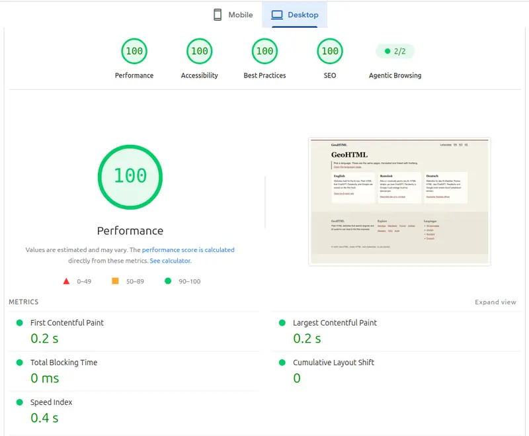Viewport: 529px width, 436px height.
Task: Click the green circle 90–100 legend icon
Action: 168,281
